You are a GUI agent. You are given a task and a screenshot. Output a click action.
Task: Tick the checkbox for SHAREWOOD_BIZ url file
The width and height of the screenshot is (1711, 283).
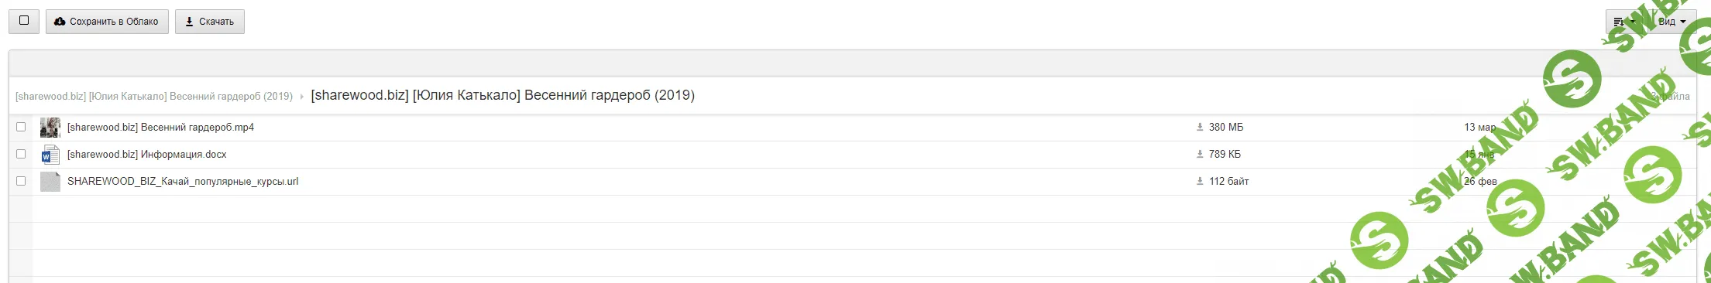tap(21, 181)
